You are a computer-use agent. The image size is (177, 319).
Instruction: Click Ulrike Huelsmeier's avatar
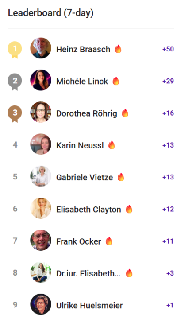pyautogui.click(x=41, y=304)
